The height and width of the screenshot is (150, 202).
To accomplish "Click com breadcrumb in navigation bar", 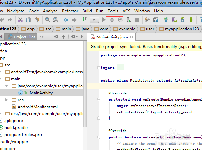I will click(x=101, y=29).
